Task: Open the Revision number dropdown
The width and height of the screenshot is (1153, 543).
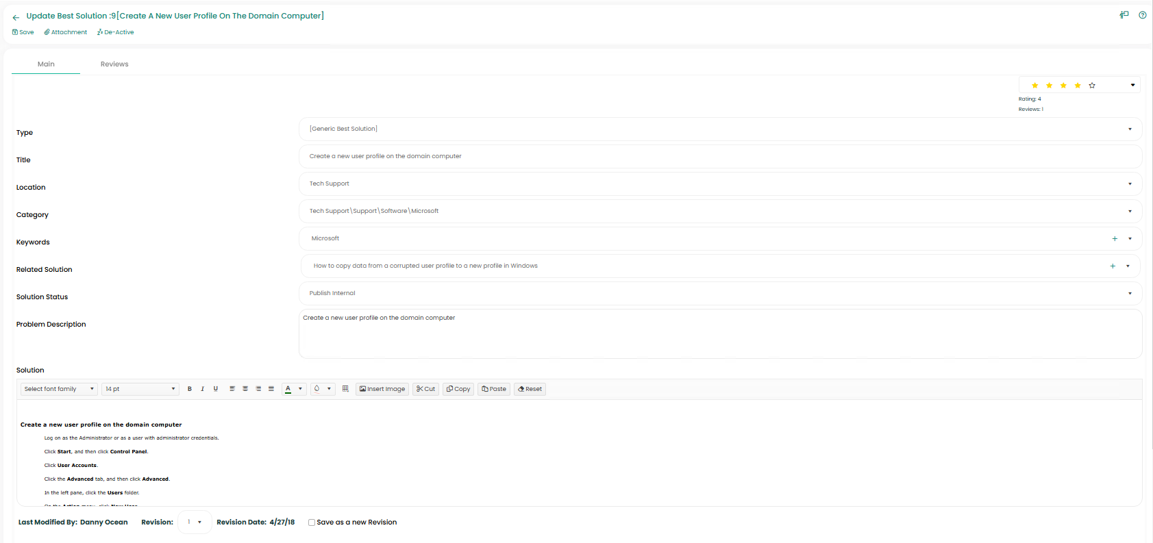Action: 195,522
